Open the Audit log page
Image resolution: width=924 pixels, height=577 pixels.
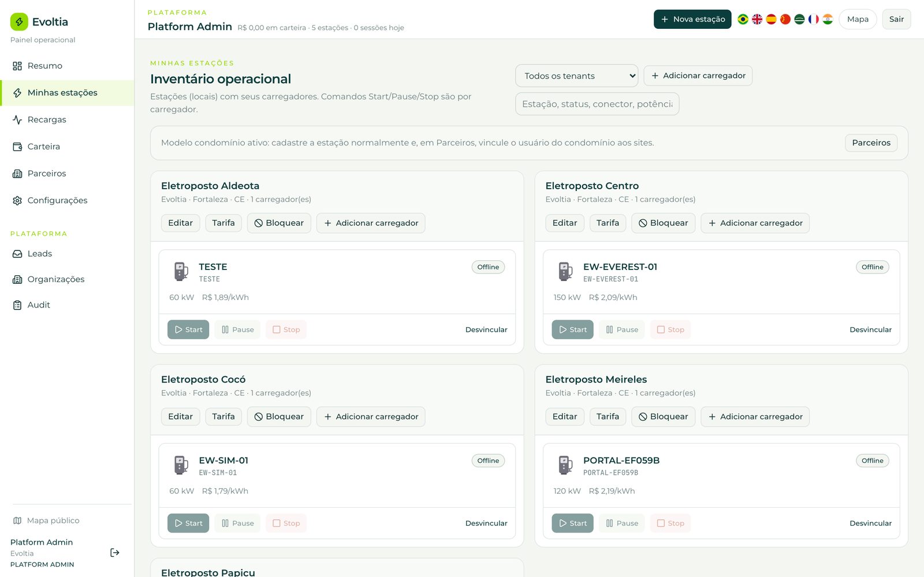pos(67,305)
